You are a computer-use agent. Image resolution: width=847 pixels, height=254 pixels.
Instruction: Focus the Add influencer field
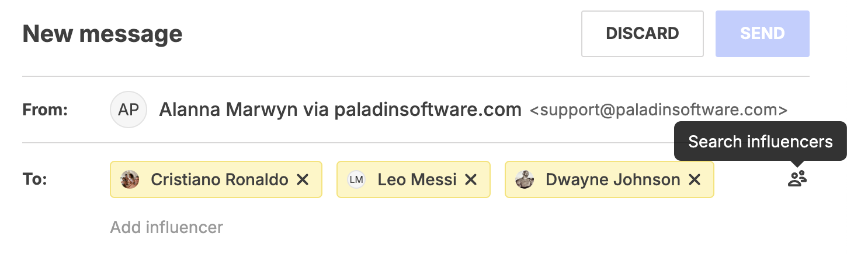(166, 227)
